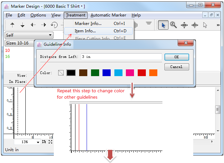Pick the blue guideline color

pyautogui.click(x=107, y=73)
